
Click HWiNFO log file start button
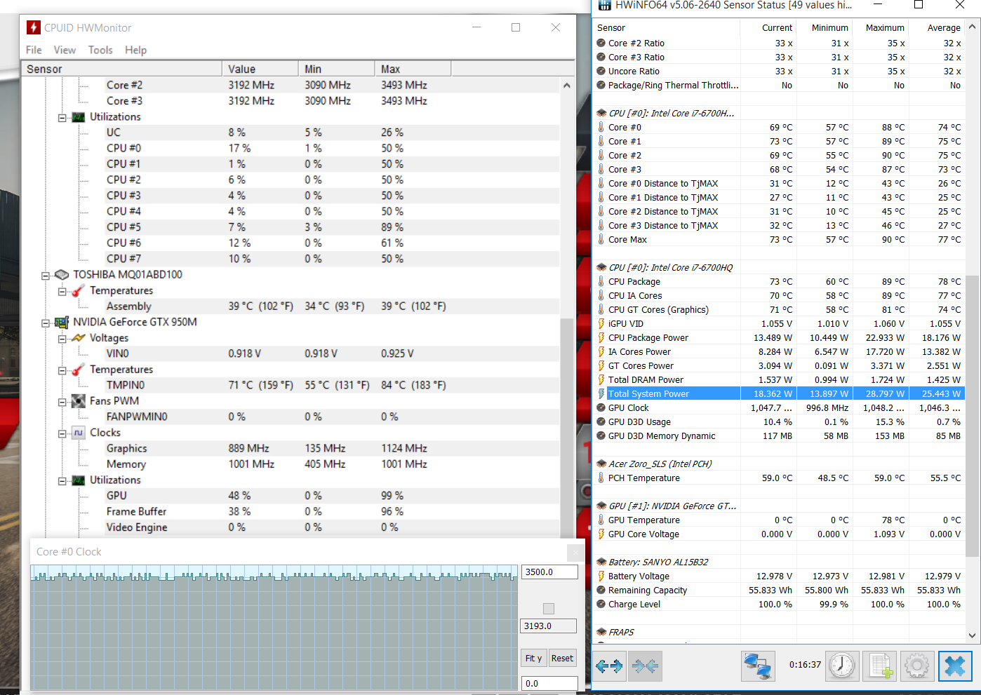point(880,666)
